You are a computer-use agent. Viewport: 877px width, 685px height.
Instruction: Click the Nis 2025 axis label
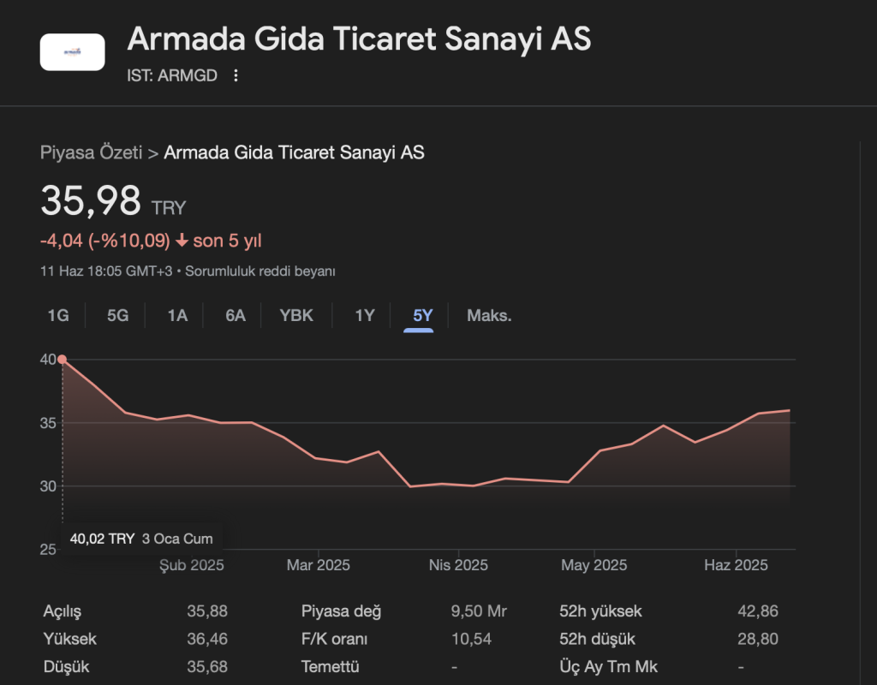458,565
